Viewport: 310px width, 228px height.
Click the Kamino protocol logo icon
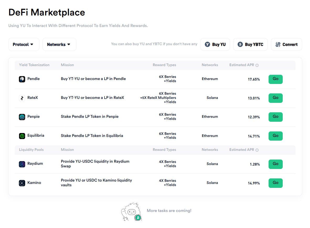click(x=22, y=183)
